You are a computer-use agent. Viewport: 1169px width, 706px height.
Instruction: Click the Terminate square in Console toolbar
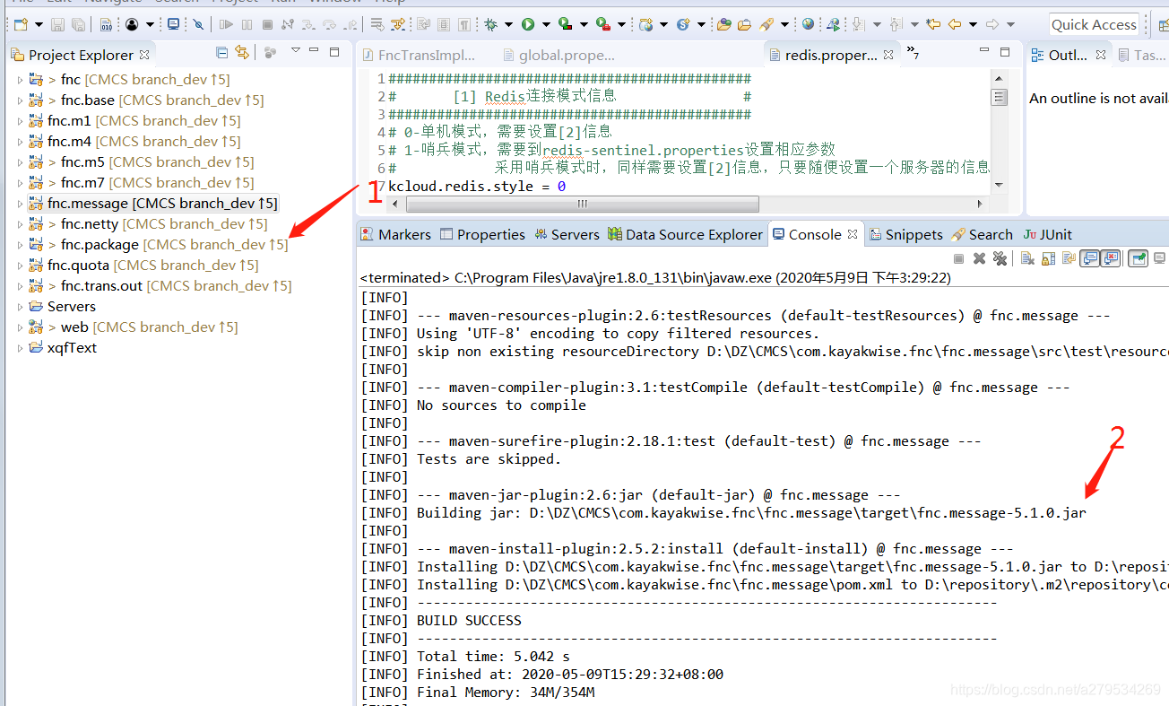pos(958,258)
